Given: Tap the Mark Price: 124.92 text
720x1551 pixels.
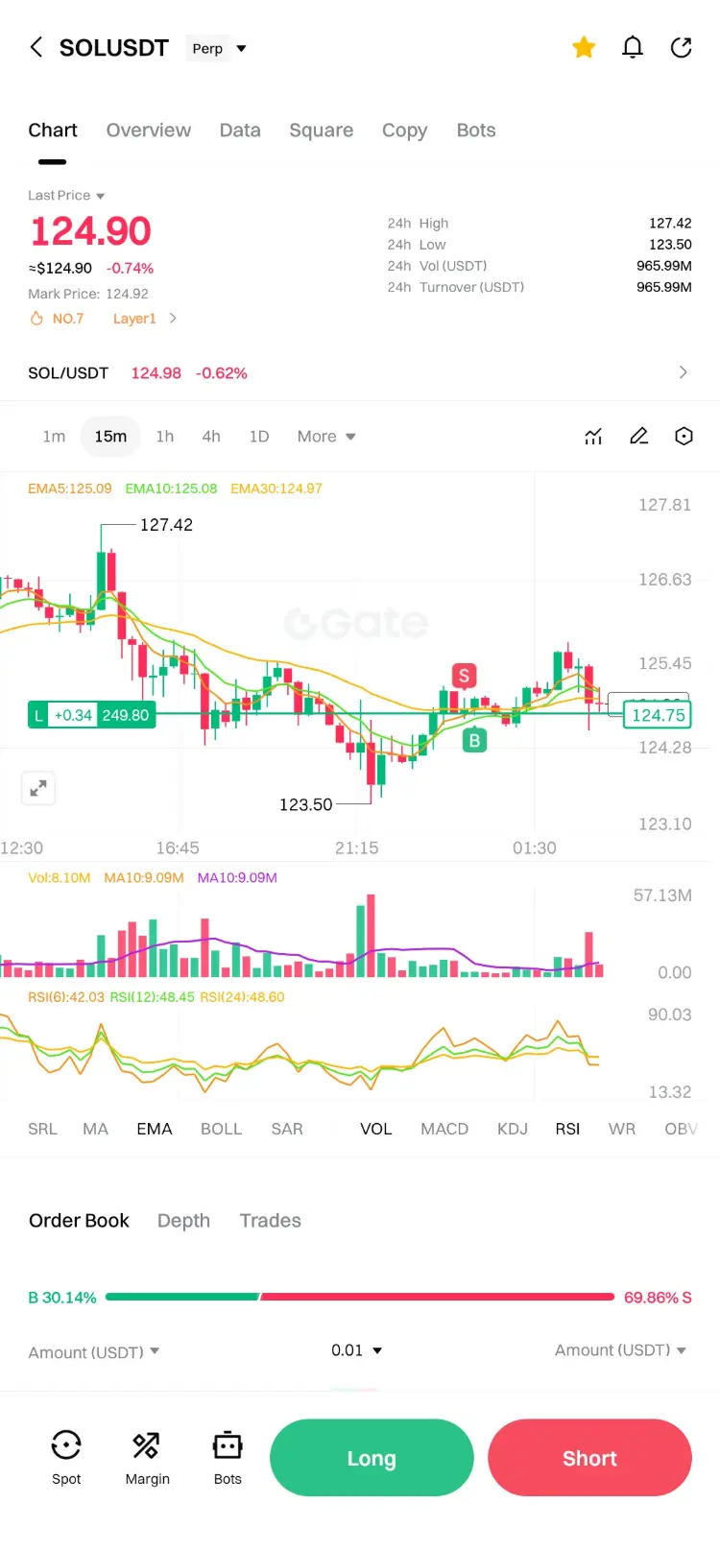Looking at the screenshot, I should (x=88, y=294).
